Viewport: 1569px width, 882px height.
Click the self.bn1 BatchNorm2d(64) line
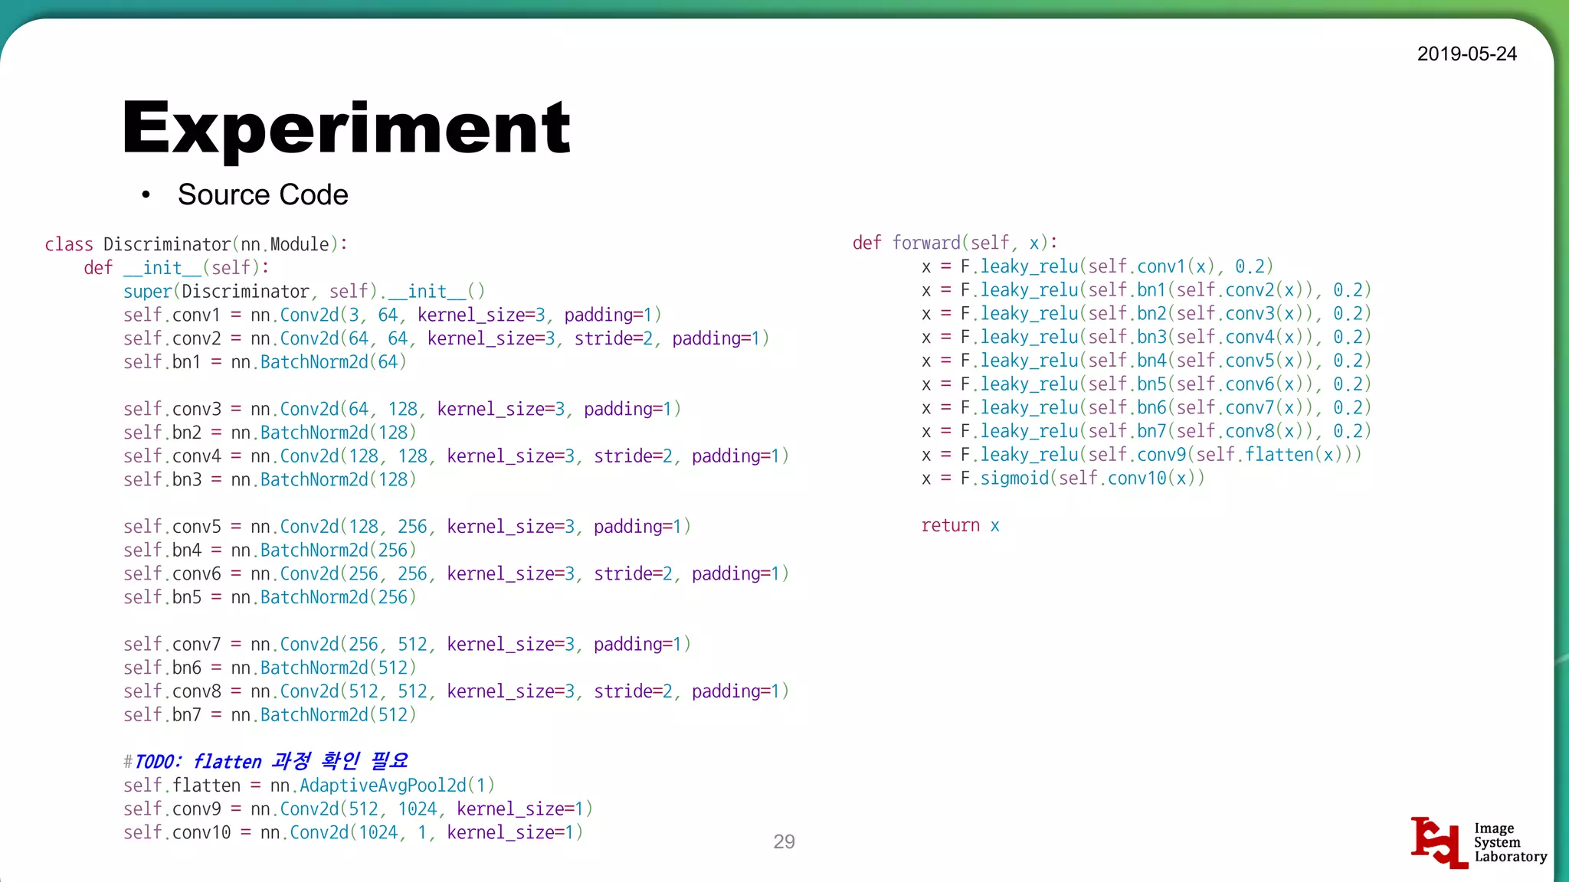click(x=264, y=362)
